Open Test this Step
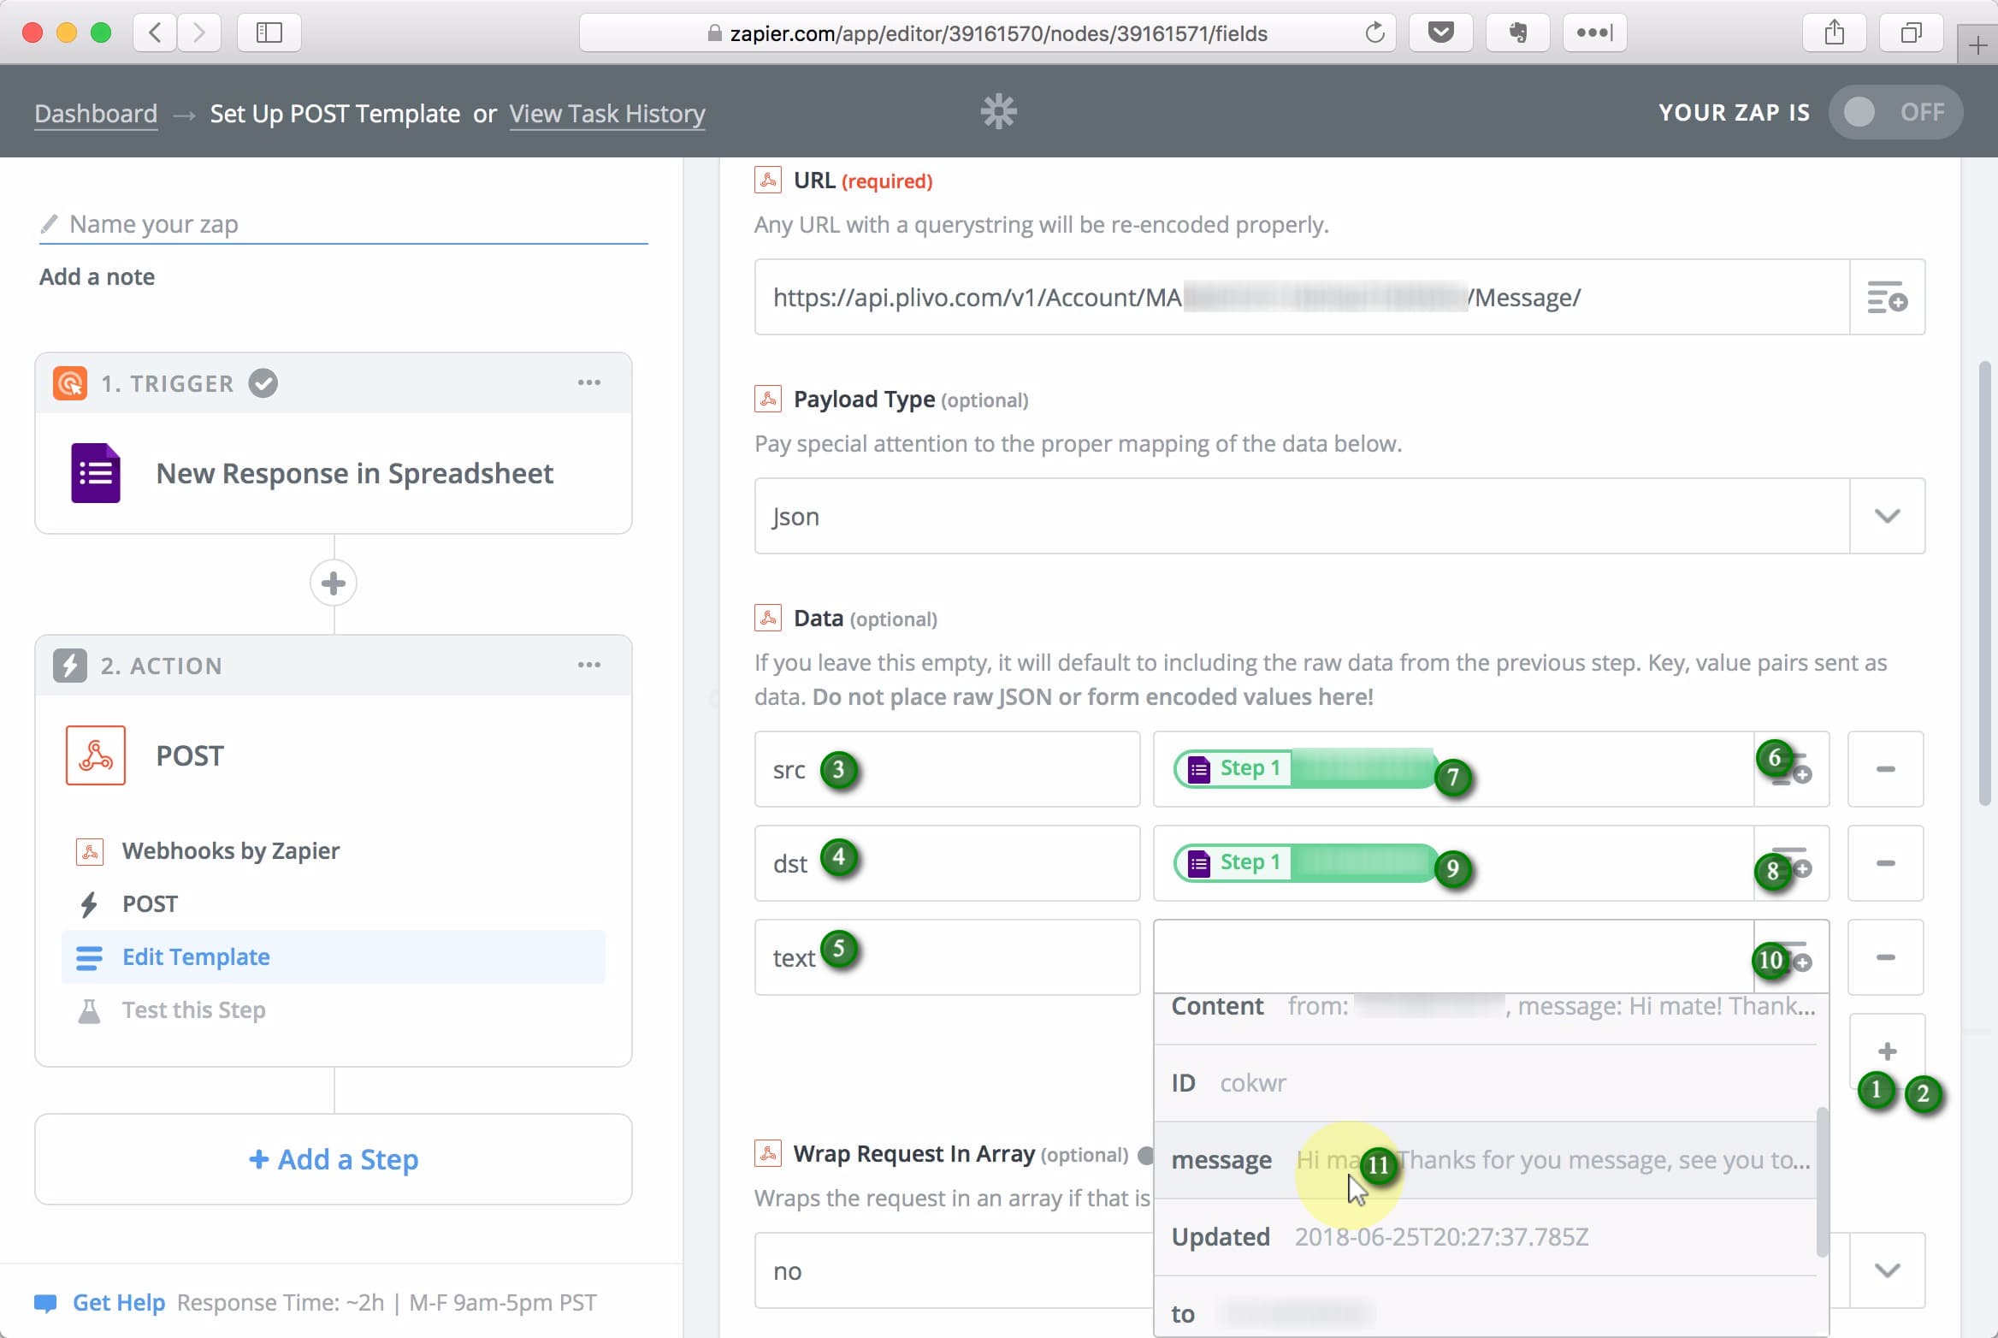Viewport: 1998px width, 1338px height. [x=193, y=1009]
